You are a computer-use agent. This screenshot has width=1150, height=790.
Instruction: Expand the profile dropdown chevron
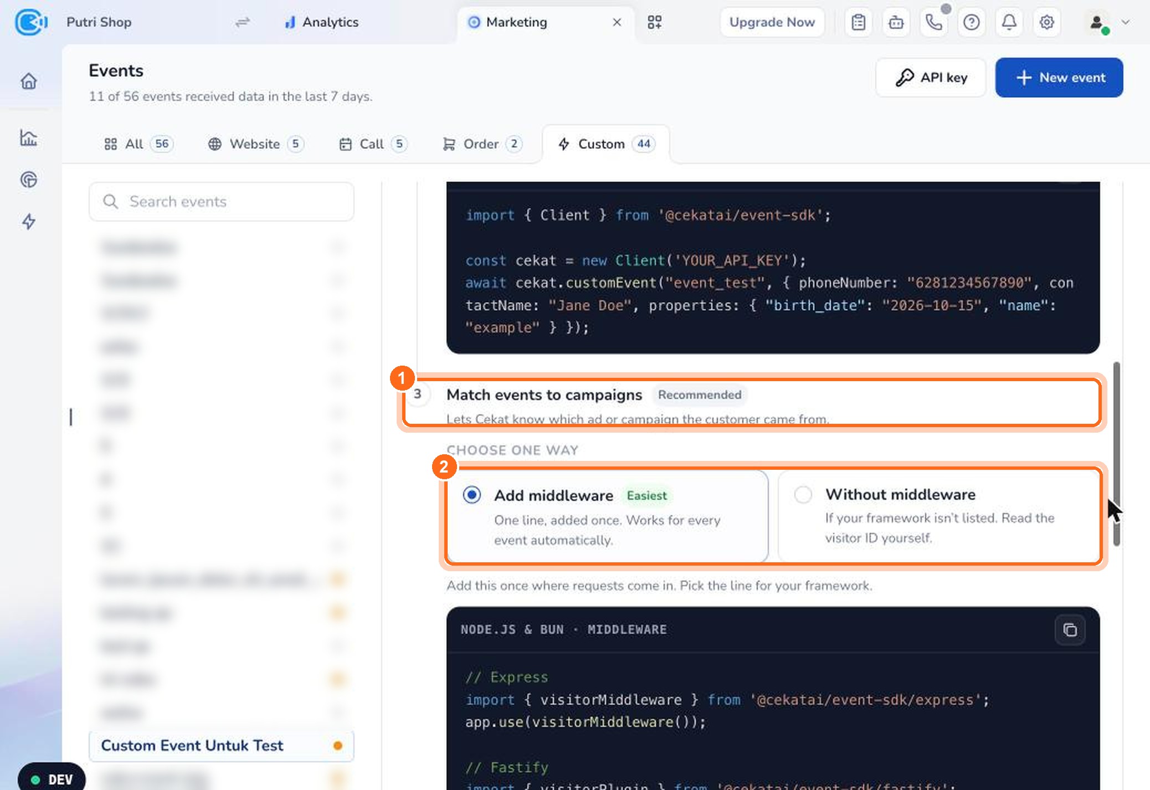[x=1126, y=22]
